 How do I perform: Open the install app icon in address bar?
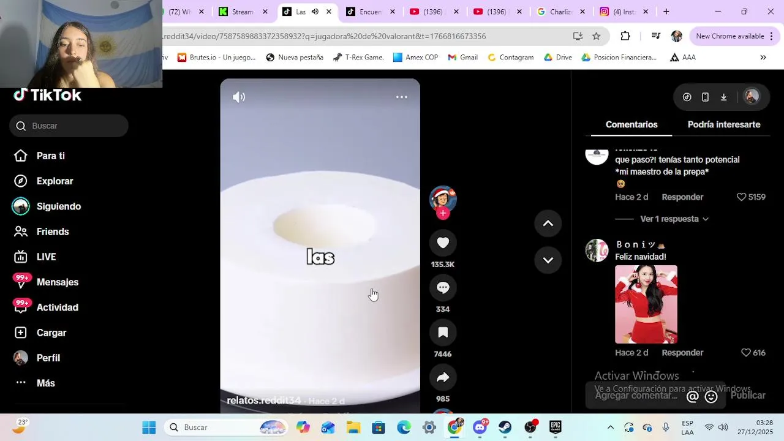[578, 36]
